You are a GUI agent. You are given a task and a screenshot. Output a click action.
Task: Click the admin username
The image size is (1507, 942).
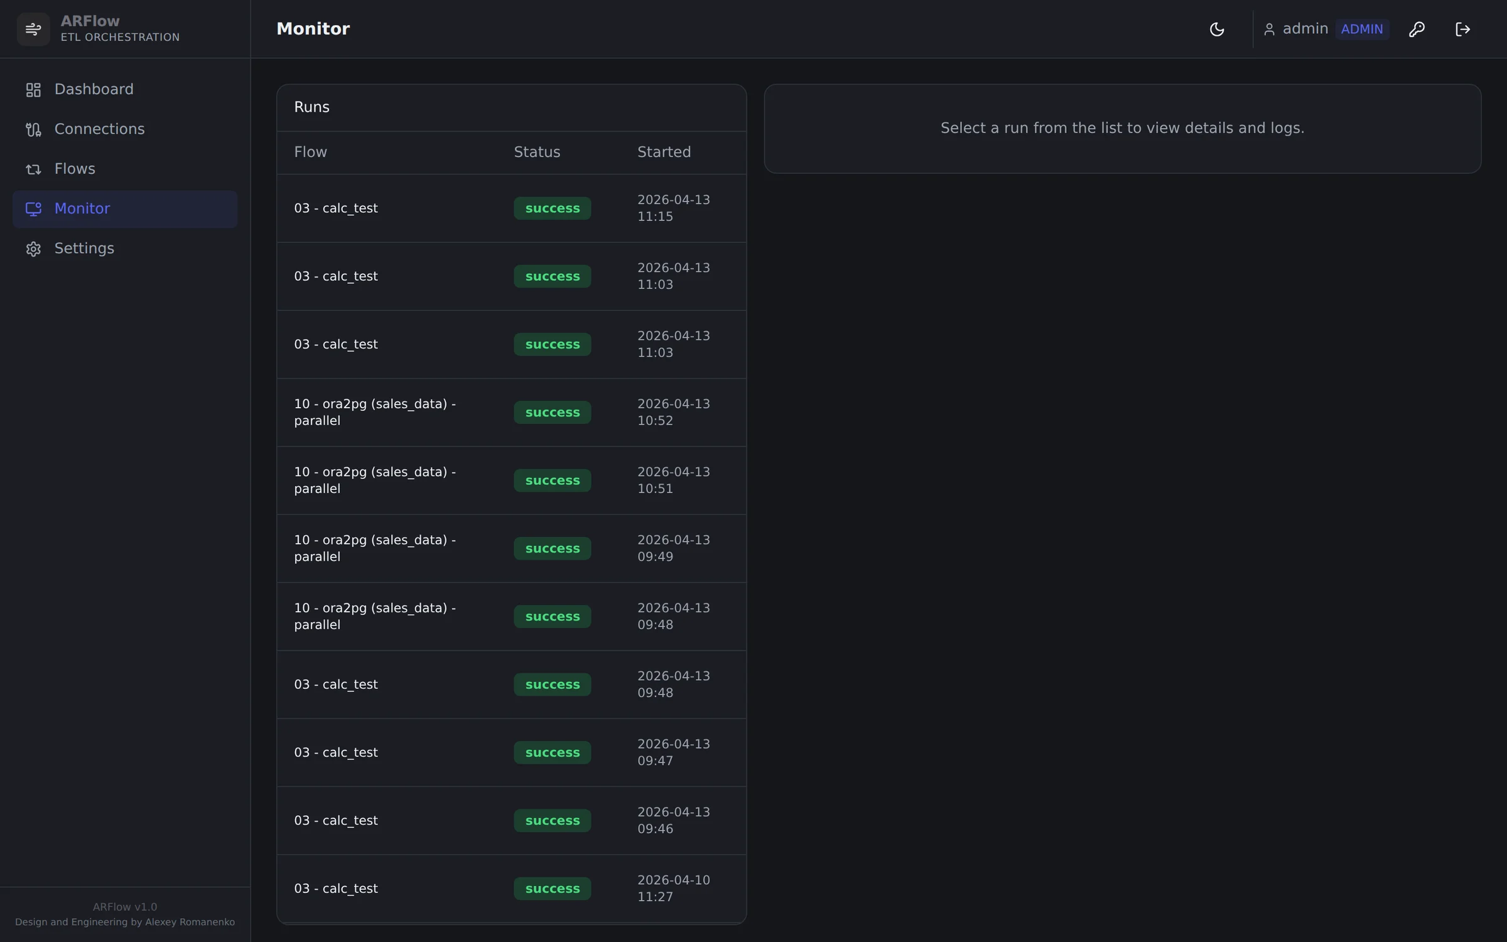1305,29
